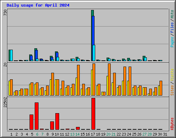Click the day 9 orange visits bar

[x=53, y=84]
